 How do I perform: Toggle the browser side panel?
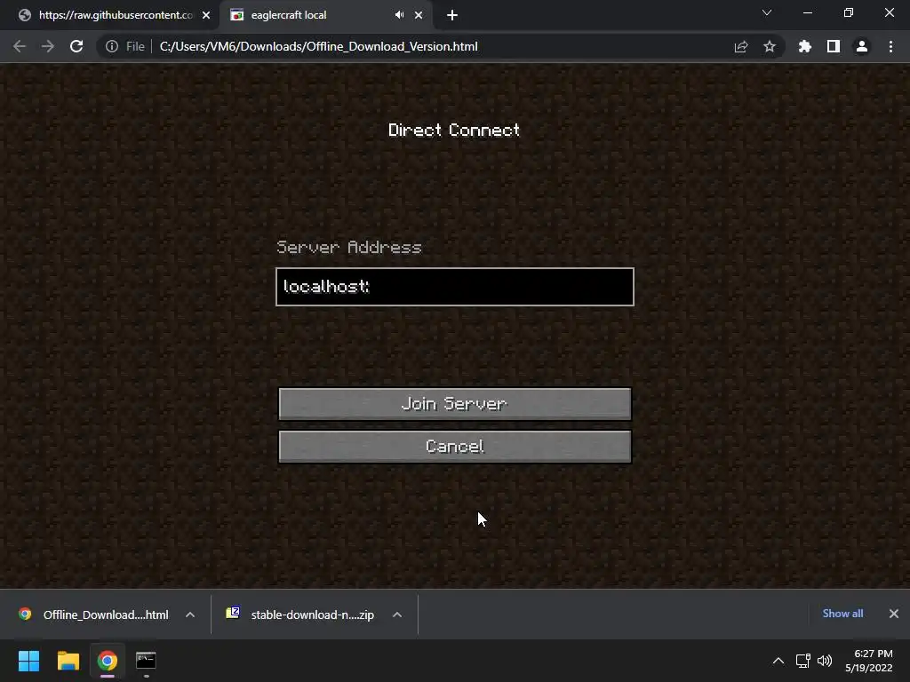(834, 46)
